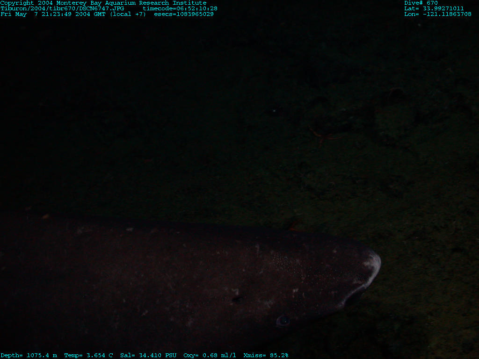Select the (local +7) timezone label
The width and height of the screenshot is (479, 359).
point(128,14)
